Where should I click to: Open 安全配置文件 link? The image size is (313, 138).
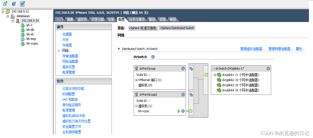coord(72,127)
